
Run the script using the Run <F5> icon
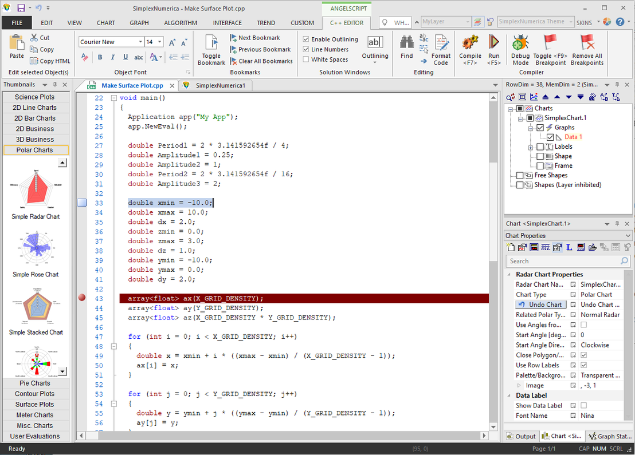(x=494, y=49)
